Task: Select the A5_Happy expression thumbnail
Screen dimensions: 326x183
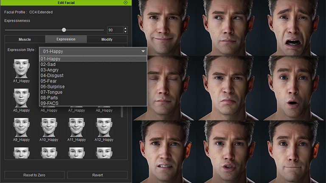Action: pyautogui.click(x=21, y=98)
